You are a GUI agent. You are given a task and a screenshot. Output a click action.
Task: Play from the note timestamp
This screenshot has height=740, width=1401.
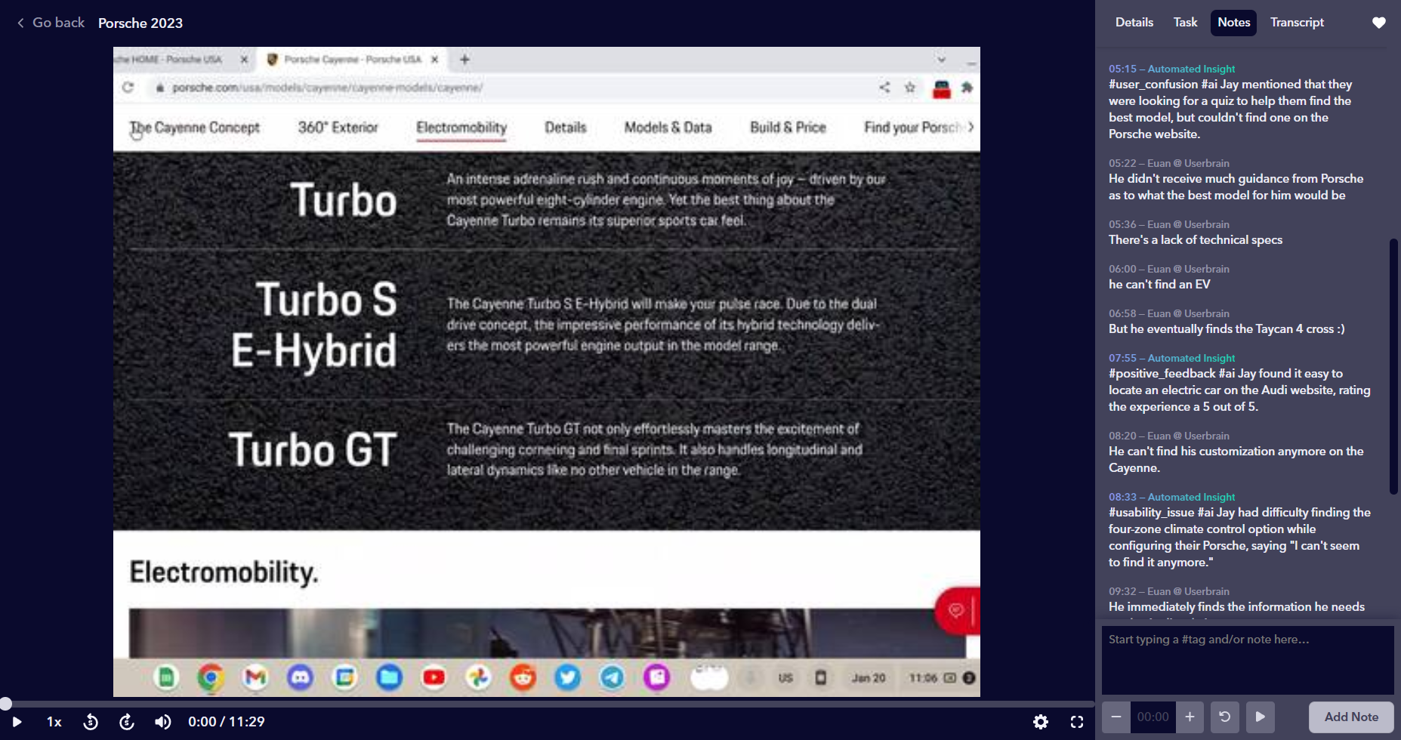pos(1261,717)
